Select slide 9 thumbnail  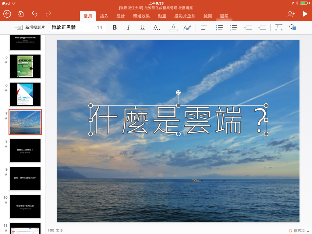coord(25,179)
